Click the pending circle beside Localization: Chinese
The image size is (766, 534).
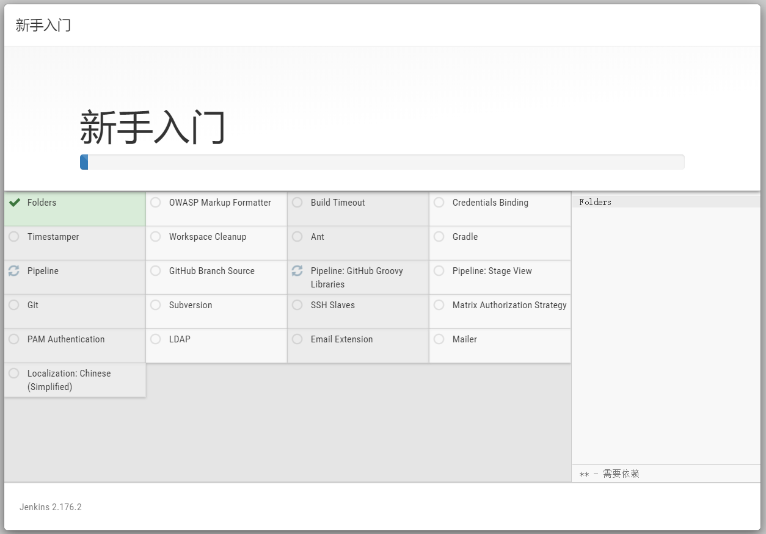pos(13,373)
